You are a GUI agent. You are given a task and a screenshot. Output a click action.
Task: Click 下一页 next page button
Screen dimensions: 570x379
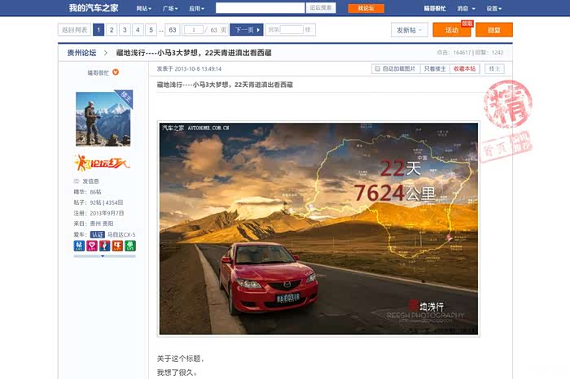(247, 30)
